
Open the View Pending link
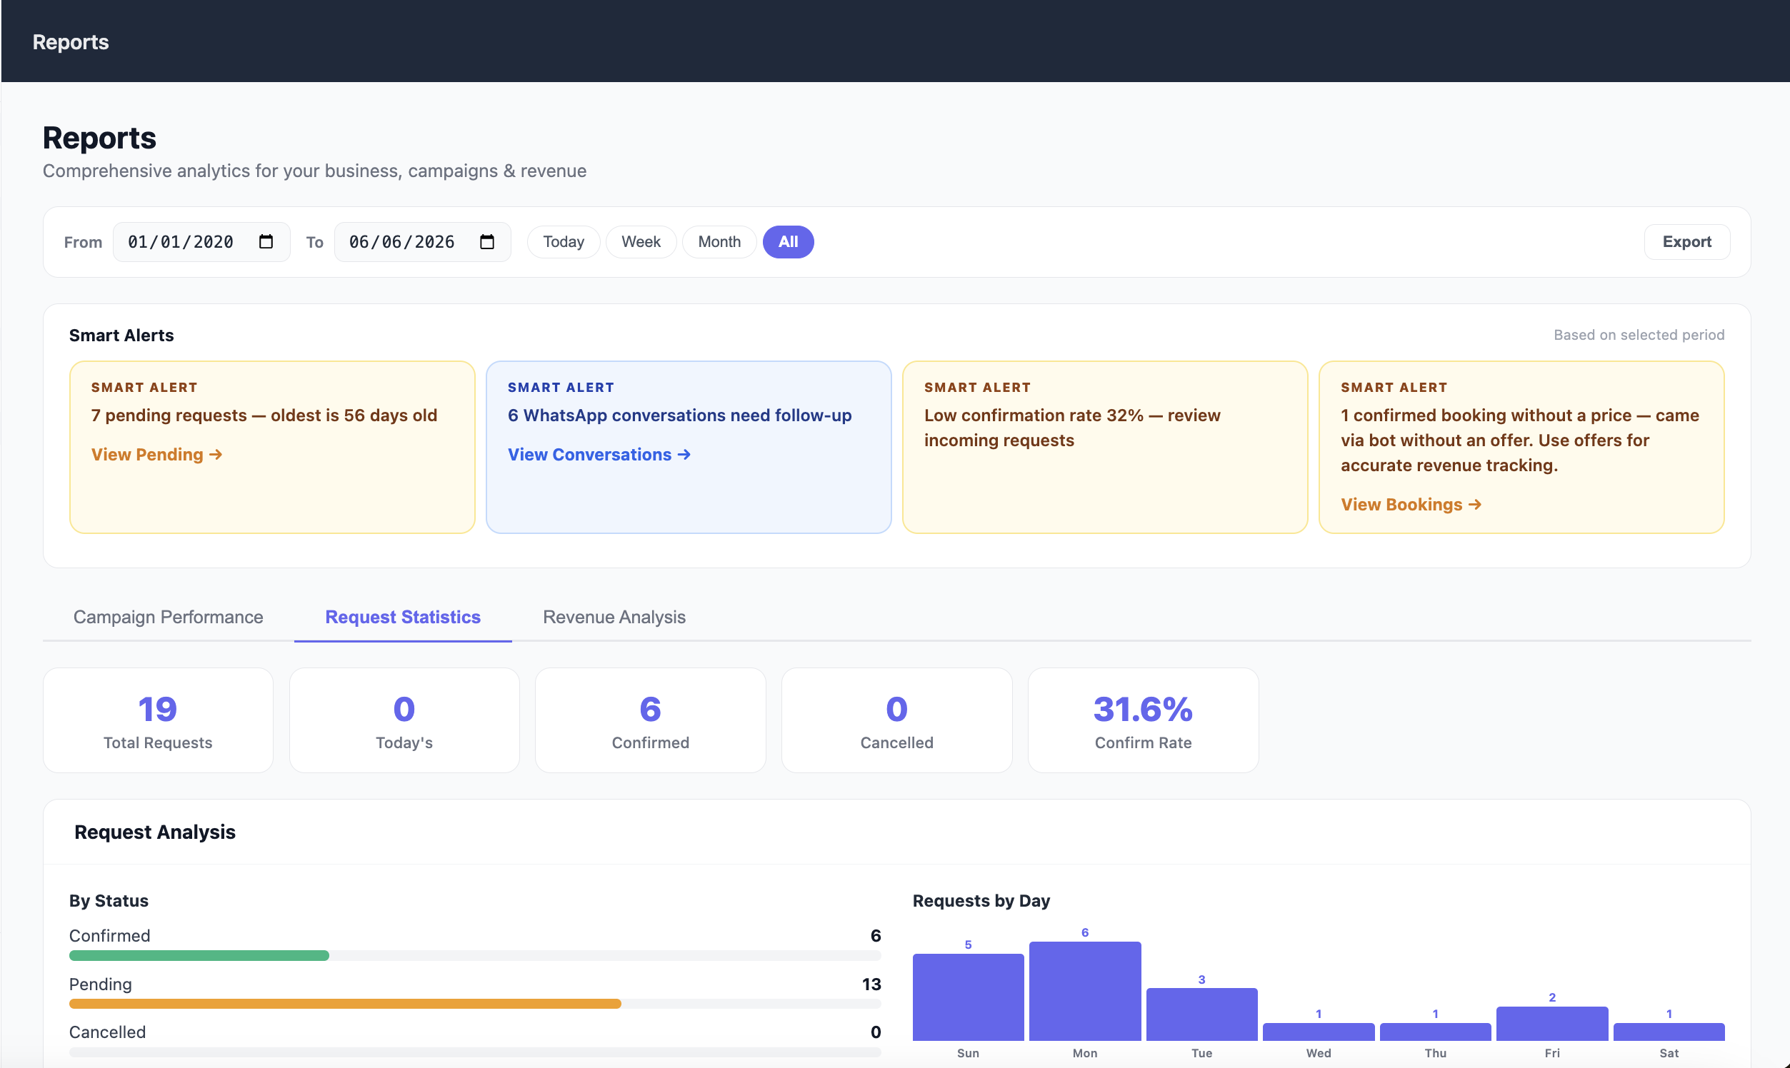point(156,455)
